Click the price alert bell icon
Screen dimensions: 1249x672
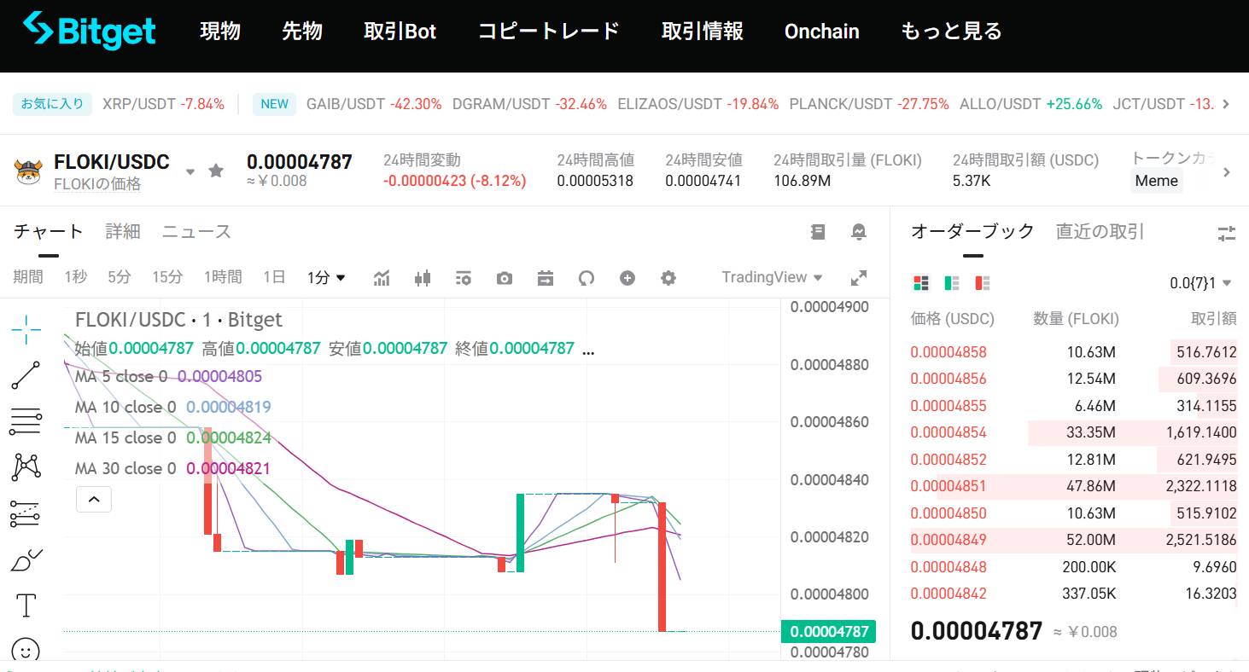click(859, 232)
